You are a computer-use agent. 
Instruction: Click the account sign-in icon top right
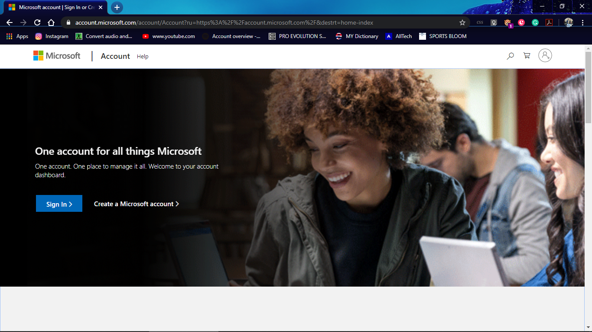pyautogui.click(x=545, y=55)
